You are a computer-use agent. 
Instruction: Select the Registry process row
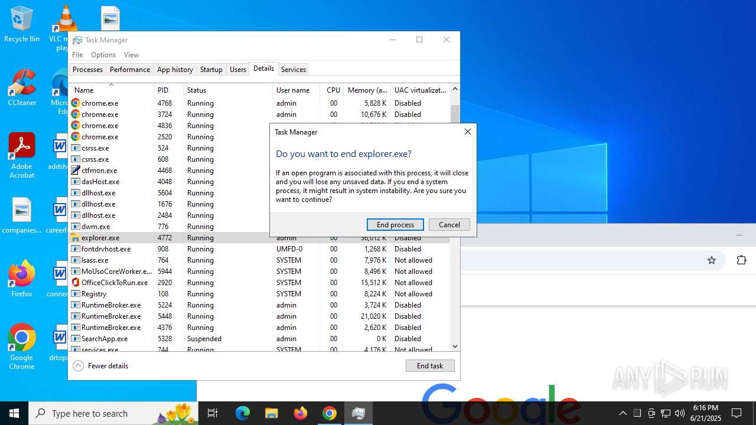point(259,294)
